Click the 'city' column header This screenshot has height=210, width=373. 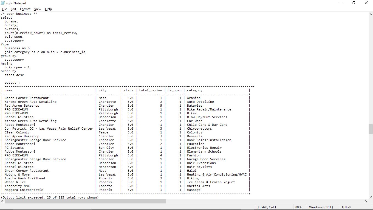(103, 90)
